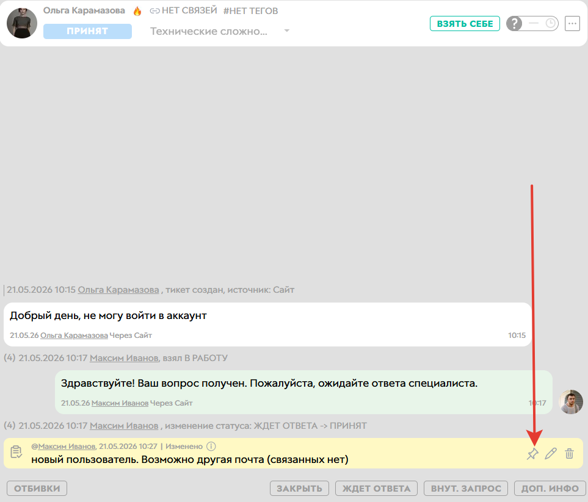Open Максим Иванов link under green reply
Image resolution: width=588 pixels, height=502 pixels.
point(120,403)
